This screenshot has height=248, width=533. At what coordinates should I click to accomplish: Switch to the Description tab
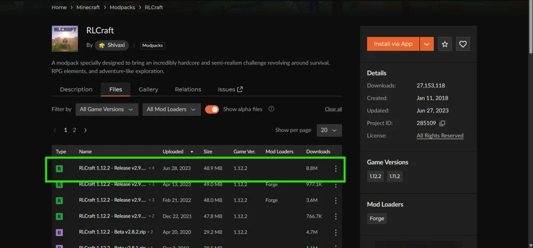click(76, 89)
